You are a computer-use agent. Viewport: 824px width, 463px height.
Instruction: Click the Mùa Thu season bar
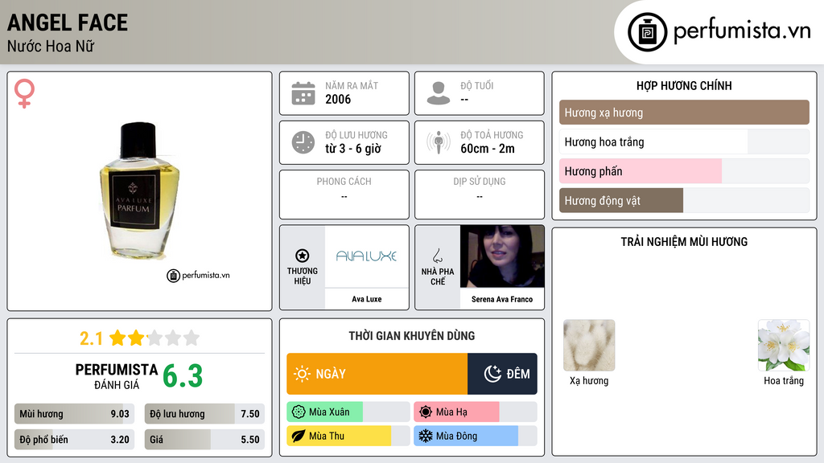tap(348, 436)
